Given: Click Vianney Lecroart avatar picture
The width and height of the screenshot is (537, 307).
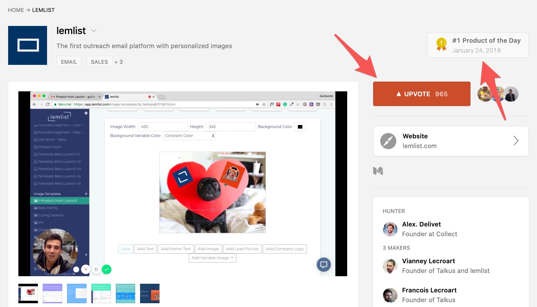Looking at the screenshot, I should coord(390,266).
